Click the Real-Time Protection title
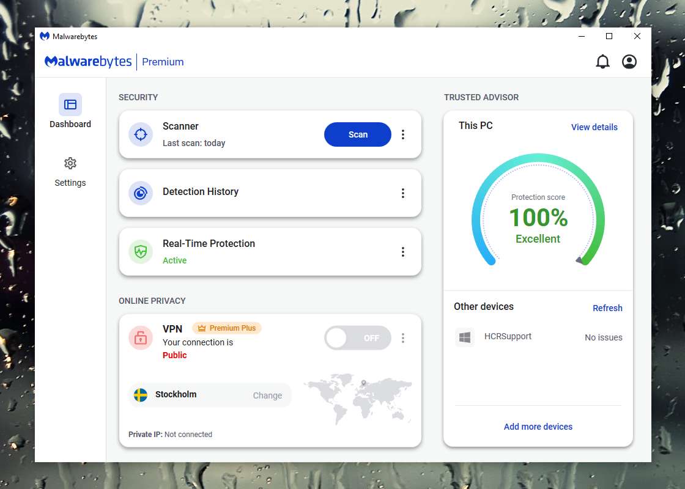 209,244
